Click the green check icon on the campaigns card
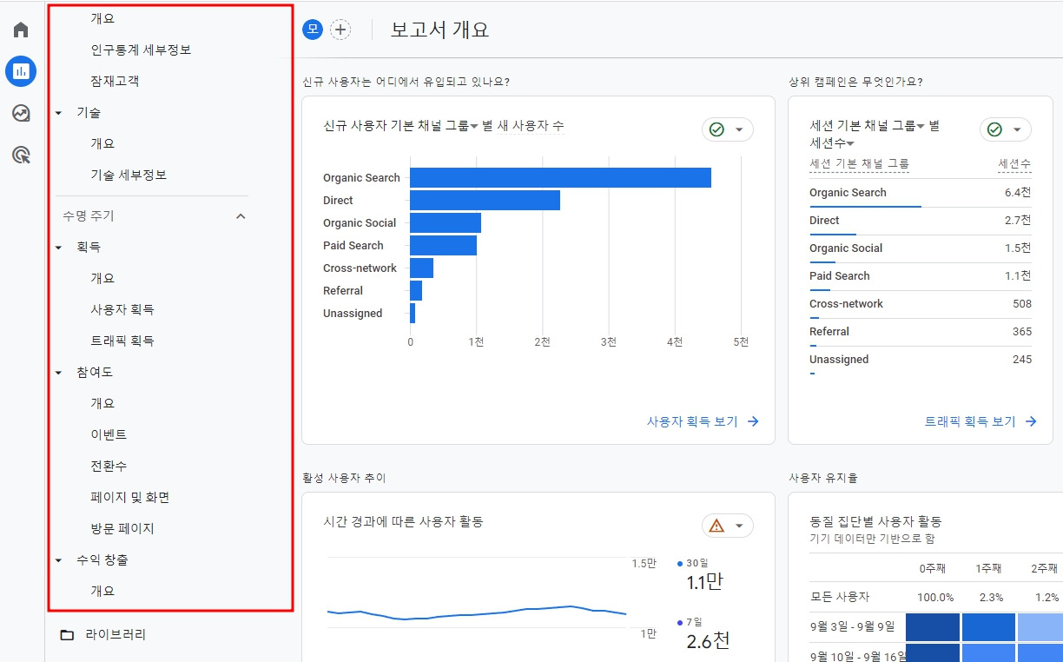 click(x=995, y=129)
